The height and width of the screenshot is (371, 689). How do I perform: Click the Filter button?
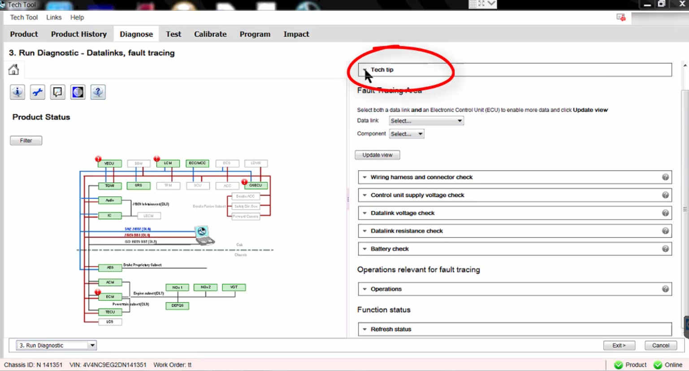26,141
